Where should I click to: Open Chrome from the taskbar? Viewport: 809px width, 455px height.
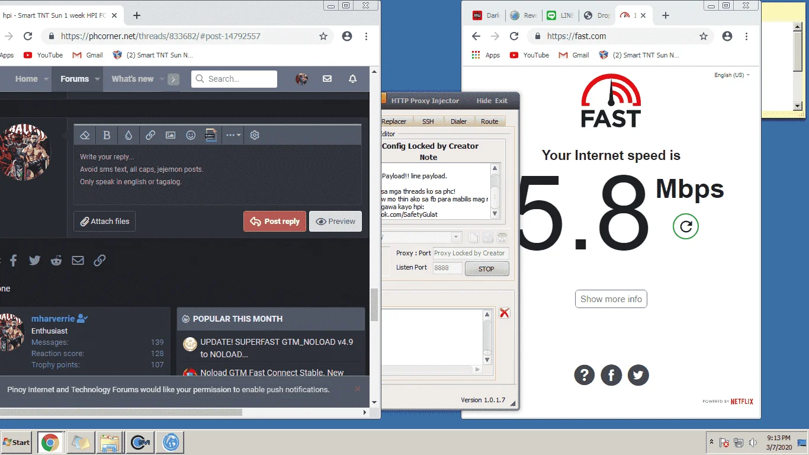[x=50, y=442]
